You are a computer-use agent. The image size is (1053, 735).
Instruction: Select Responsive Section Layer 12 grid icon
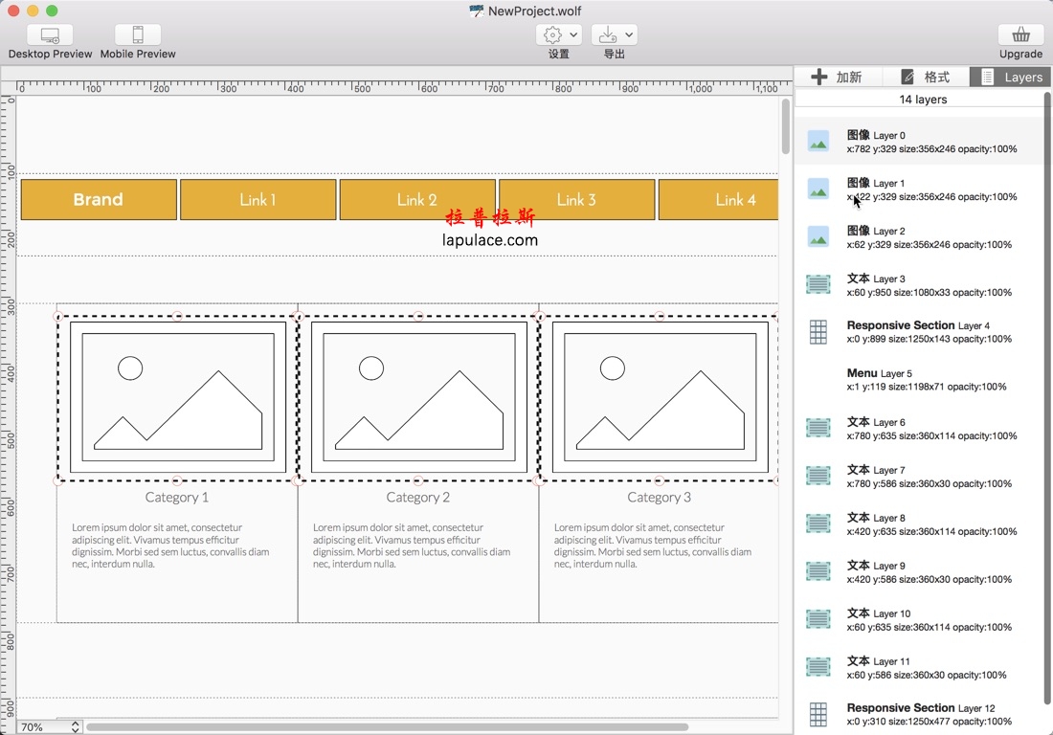pos(818,714)
